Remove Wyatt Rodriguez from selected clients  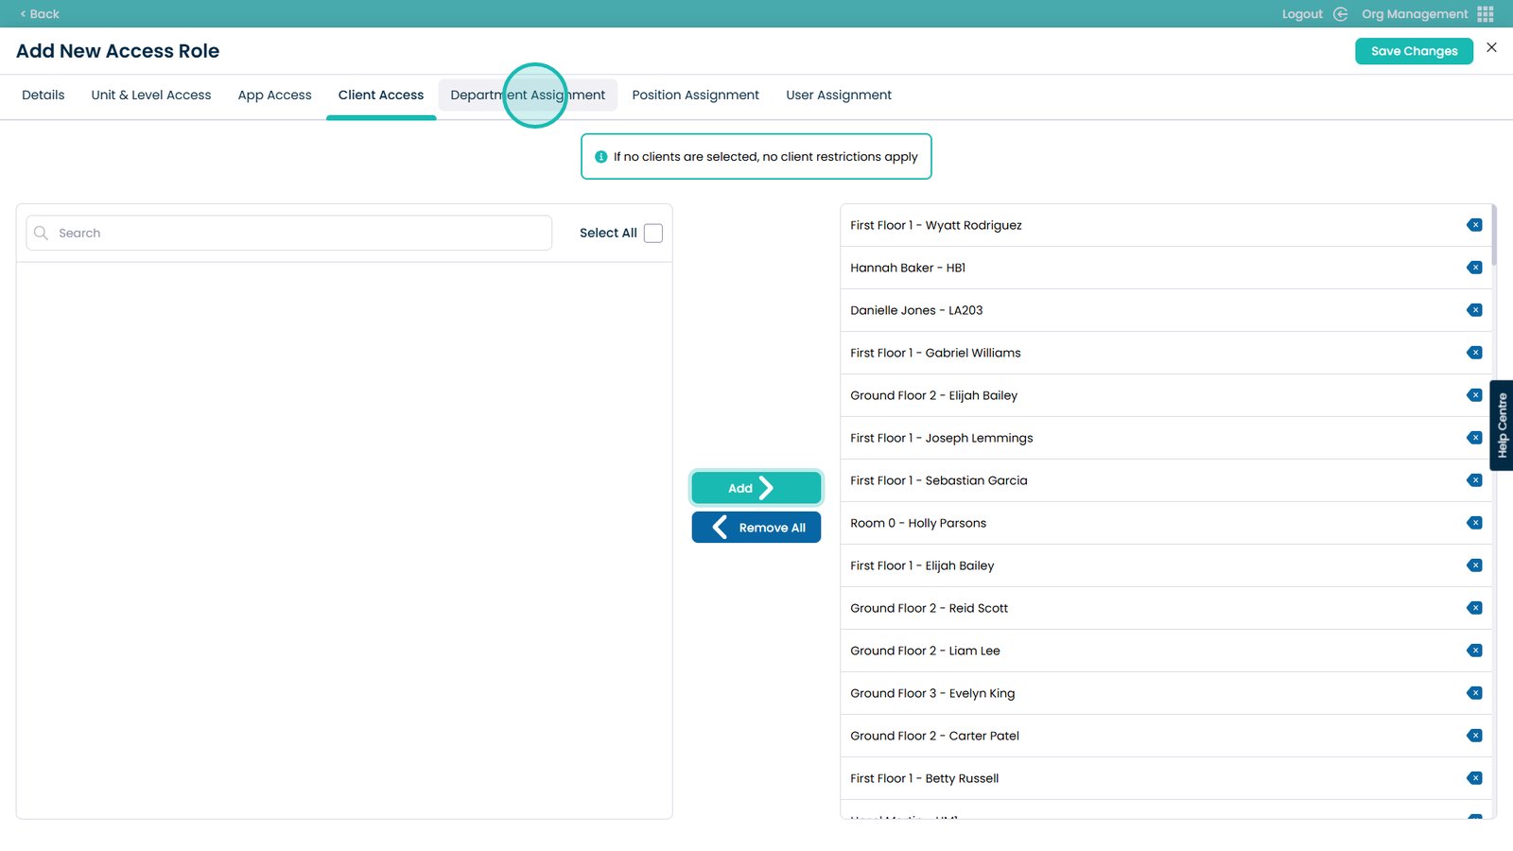pyautogui.click(x=1474, y=225)
